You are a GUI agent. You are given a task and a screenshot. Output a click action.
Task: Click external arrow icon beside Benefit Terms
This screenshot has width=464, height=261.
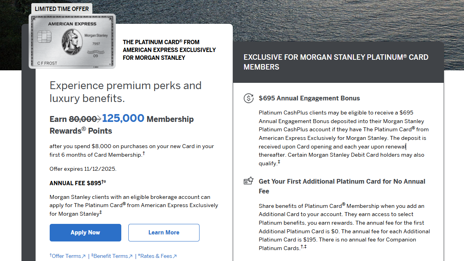[x=131, y=256]
